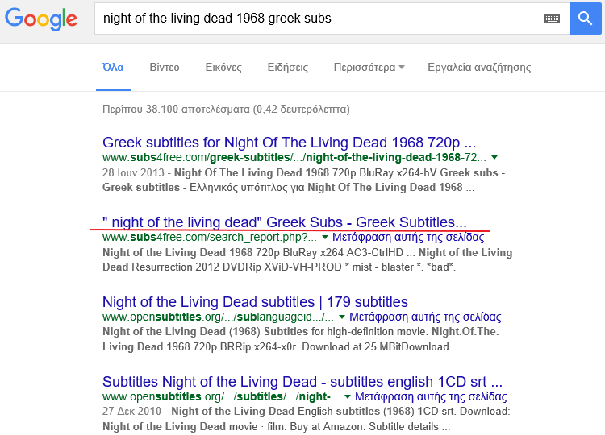Screen dimensions: 605x435
Task: Click the Google logo
Action: coord(41,19)
